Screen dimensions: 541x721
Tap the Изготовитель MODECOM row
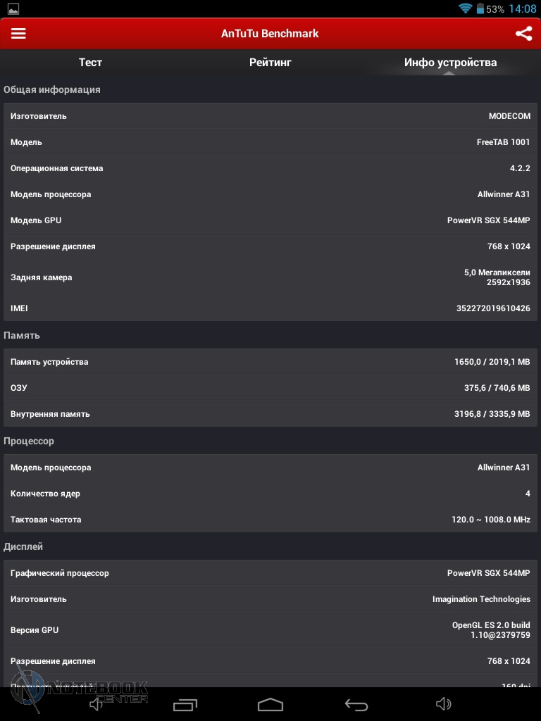270,116
